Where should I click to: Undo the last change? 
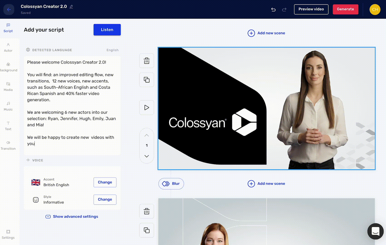coord(273,9)
